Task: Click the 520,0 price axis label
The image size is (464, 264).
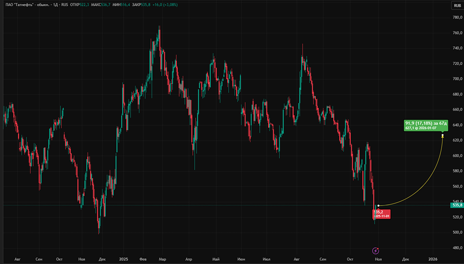Action: [x=457, y=217]
